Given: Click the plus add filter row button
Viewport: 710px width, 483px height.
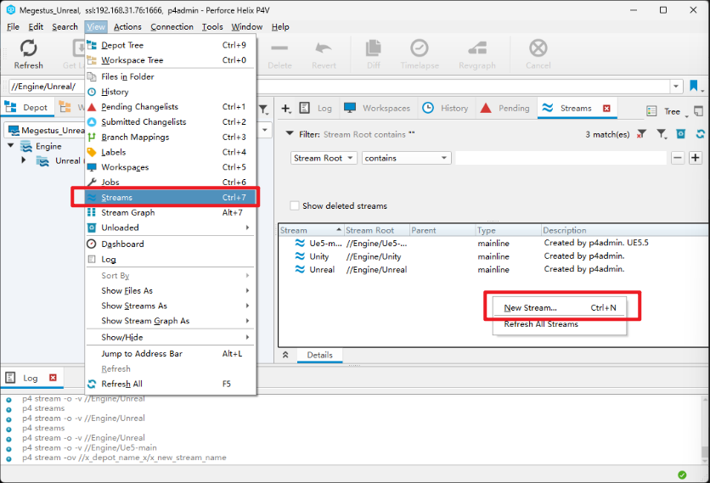Looking at the screenshot, I should [x=696, y=158].
